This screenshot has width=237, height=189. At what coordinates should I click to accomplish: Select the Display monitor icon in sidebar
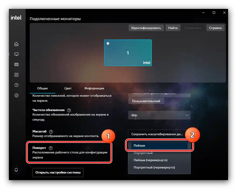click(16, 54)
